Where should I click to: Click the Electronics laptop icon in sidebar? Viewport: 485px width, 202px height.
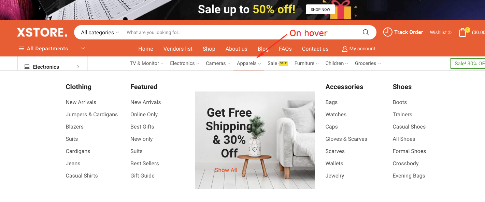(27, 67)
